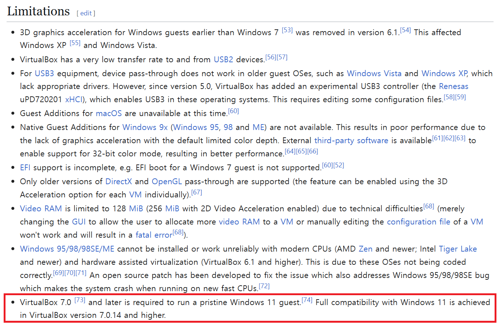Open the fatal error link
This screenshot has width=499, height=323.
pyautogui.click(x=154, y=235)
